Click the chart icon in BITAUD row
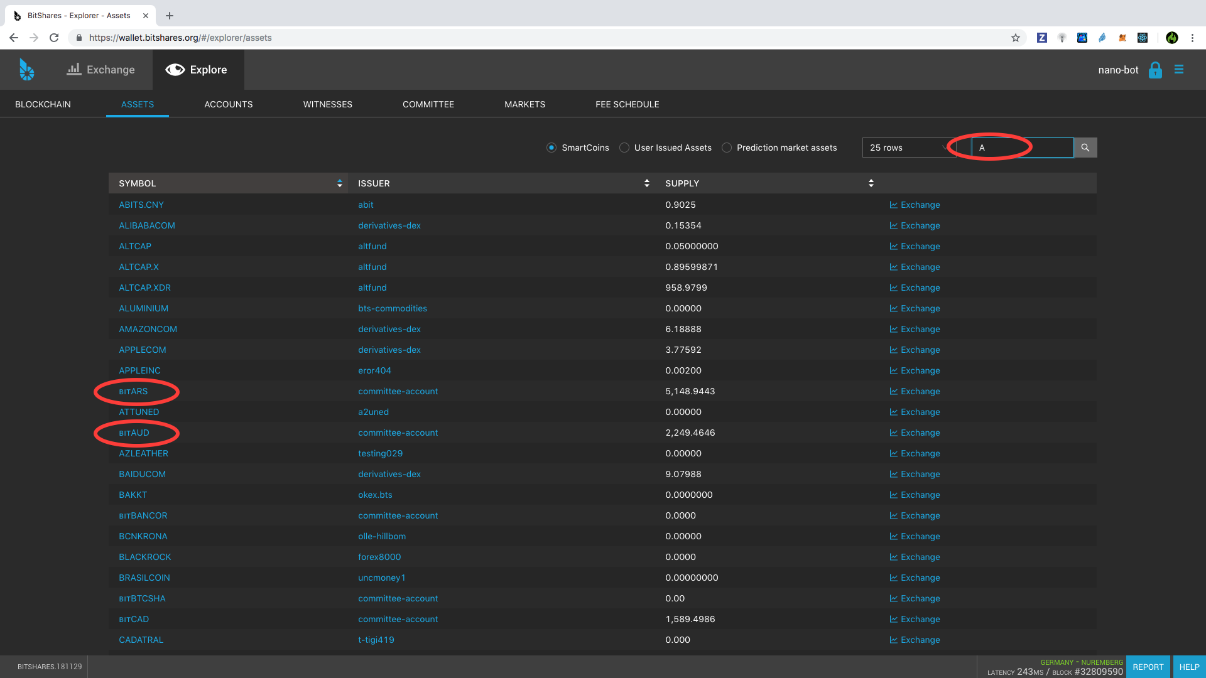This screenshot has width=1206, height=678. click(894, 433)
